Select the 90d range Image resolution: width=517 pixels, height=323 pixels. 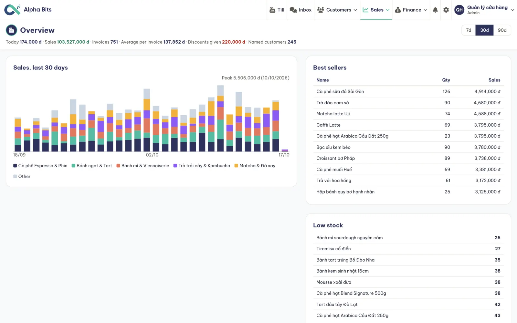pos(502,30)
